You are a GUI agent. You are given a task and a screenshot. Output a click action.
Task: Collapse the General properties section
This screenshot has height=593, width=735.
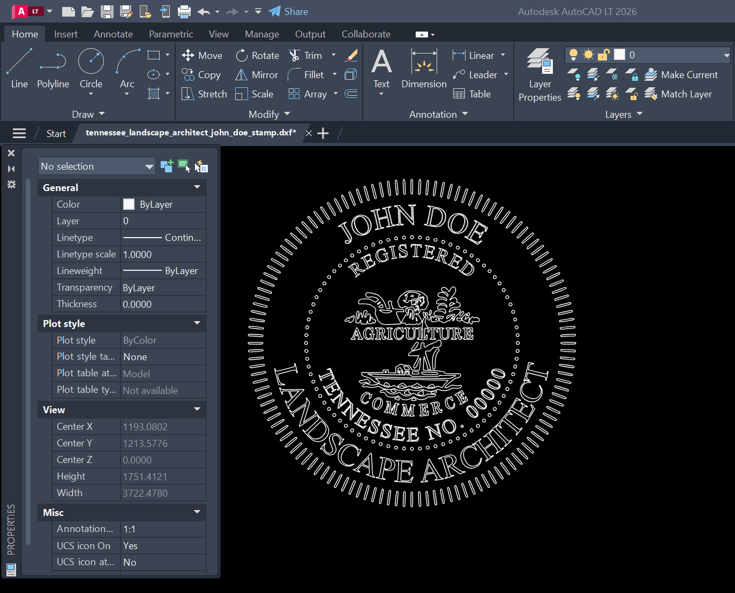[x=197, y=187]
